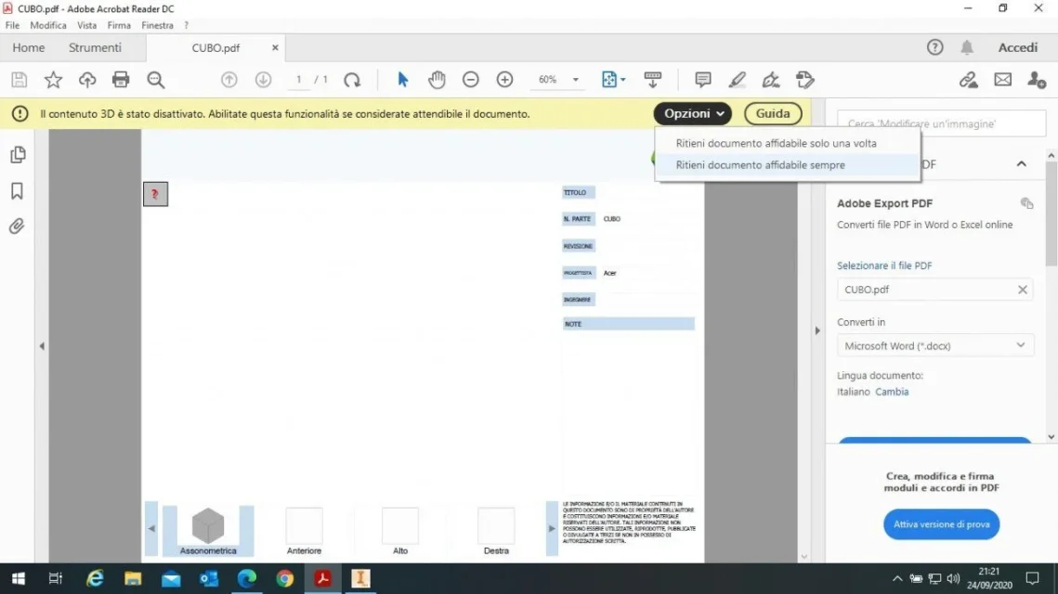Screen dimensions: 1058x594
Task: Open the find text magnifier icon
Action: 156,80
